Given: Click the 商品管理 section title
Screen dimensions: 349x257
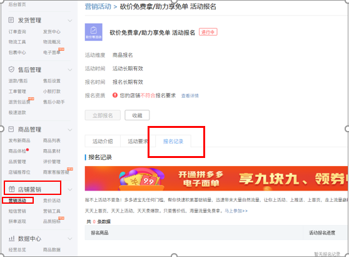Looking at the screenshot, I should point(29,129).
